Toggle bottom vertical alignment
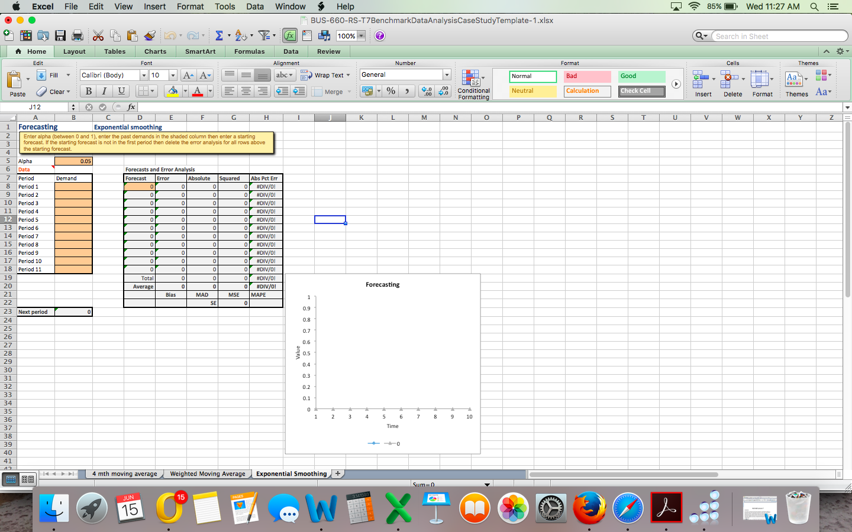The height and width of the screenshot is (532, 852). [263, 75]
